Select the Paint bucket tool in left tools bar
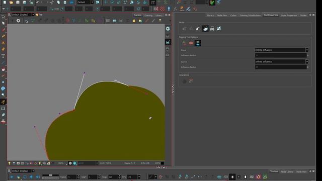Image resolution: width=322 pixels, height=181 pixels. click(x=4, y=69)
